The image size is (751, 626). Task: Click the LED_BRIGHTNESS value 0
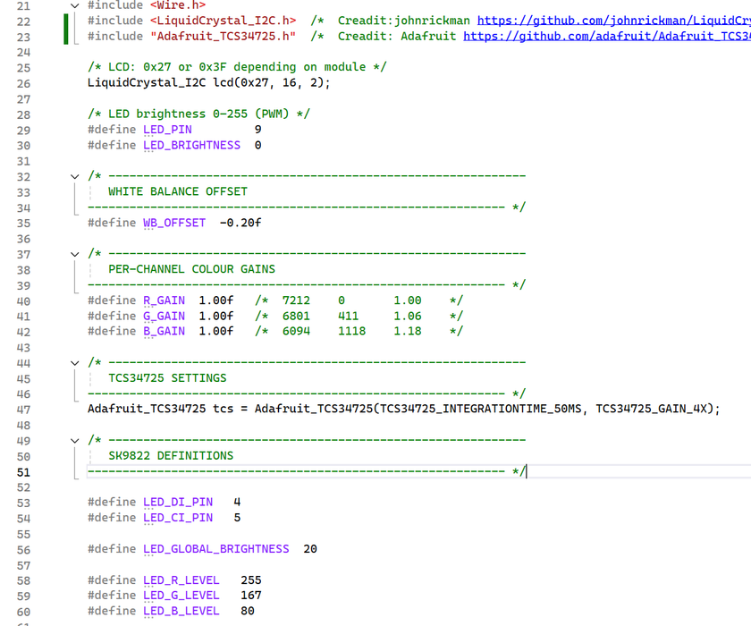(257, 145)
